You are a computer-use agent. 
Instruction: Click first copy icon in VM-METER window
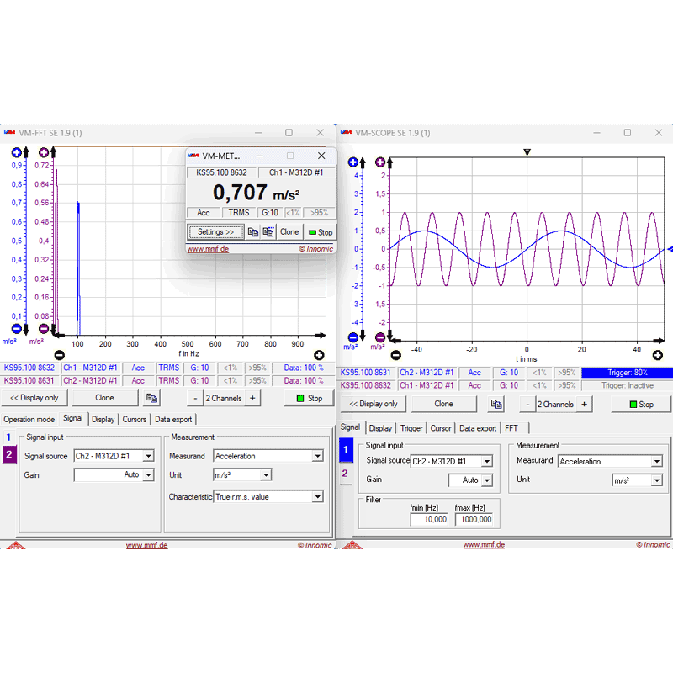[253, 232]
